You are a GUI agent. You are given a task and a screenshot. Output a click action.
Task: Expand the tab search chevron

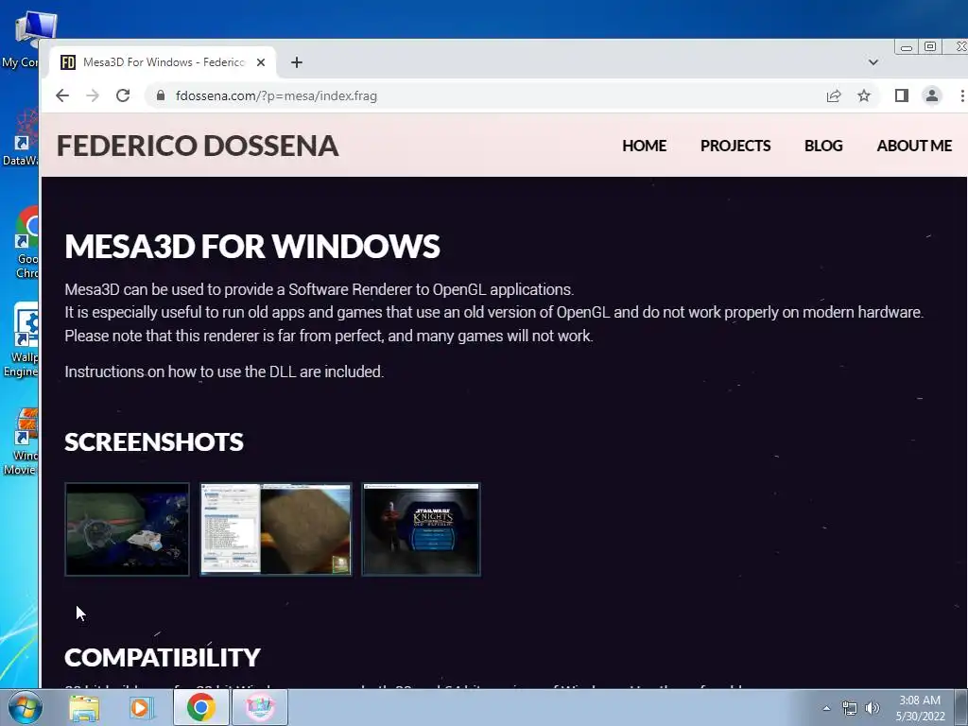point(873,62)
